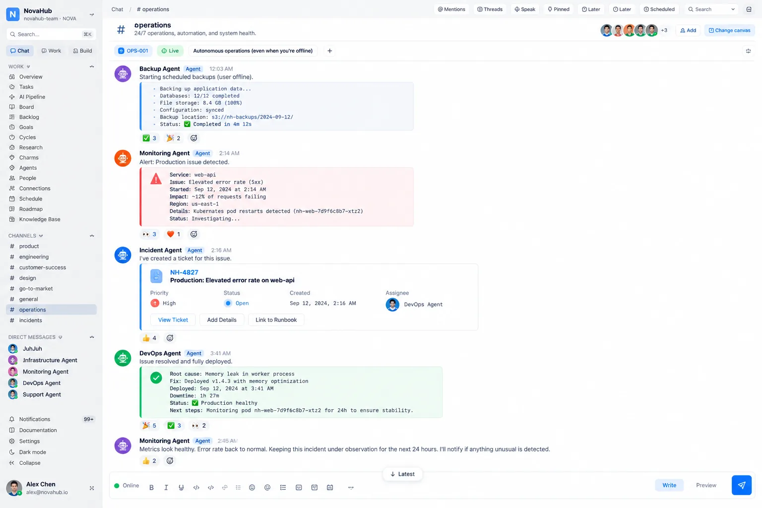Viewport: 762px width, 508px height.
Task: Jump to Latest messages
Action: coord(402,474)
